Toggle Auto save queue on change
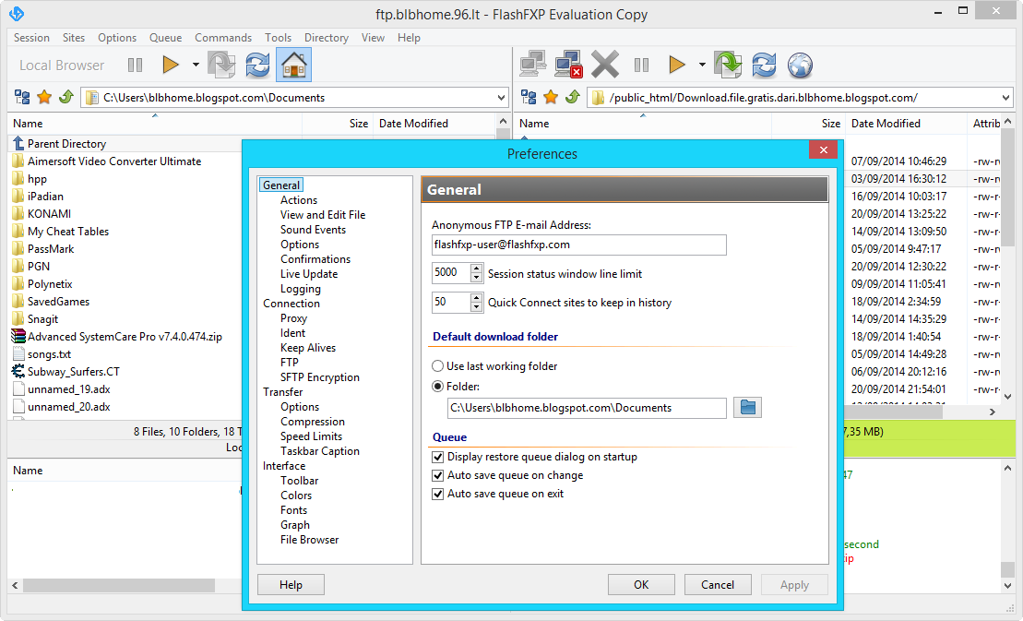Screen dimensions: 1023x621 point(438,475)
